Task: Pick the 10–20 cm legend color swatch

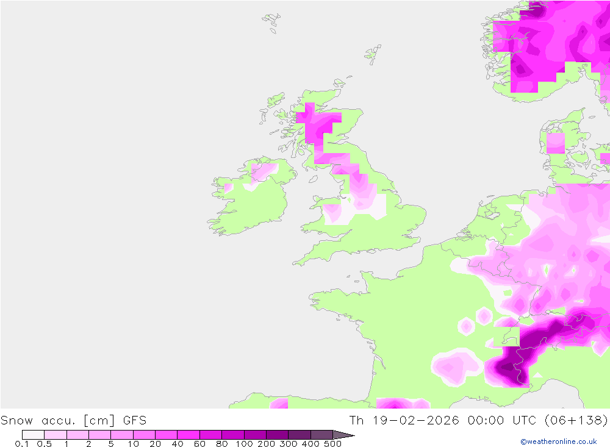Action: click(x=145, y=435)
